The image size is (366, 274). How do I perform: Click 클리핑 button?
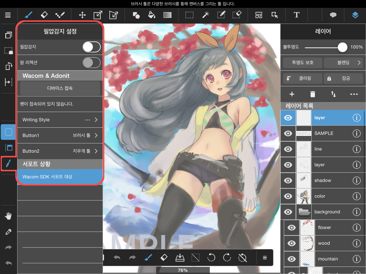click(303, 78)
